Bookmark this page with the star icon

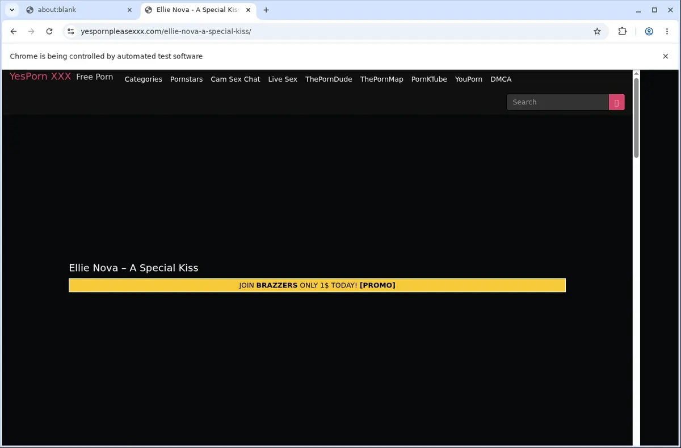point(597,31)
